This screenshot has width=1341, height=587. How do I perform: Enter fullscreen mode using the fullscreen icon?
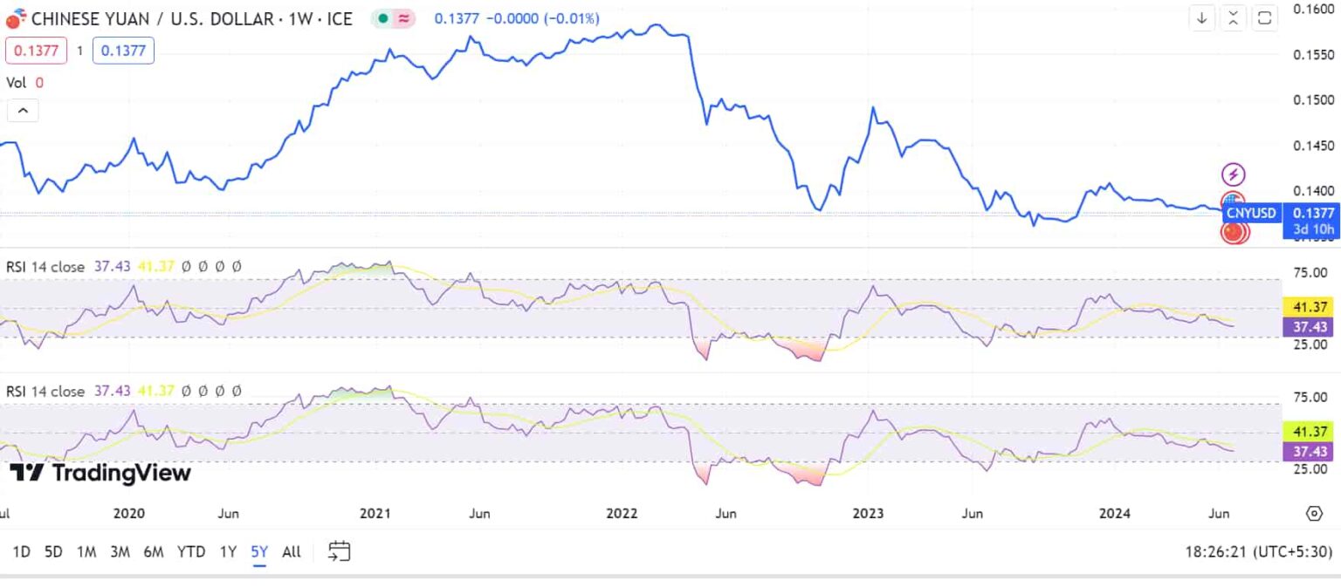coord(1262,17)
